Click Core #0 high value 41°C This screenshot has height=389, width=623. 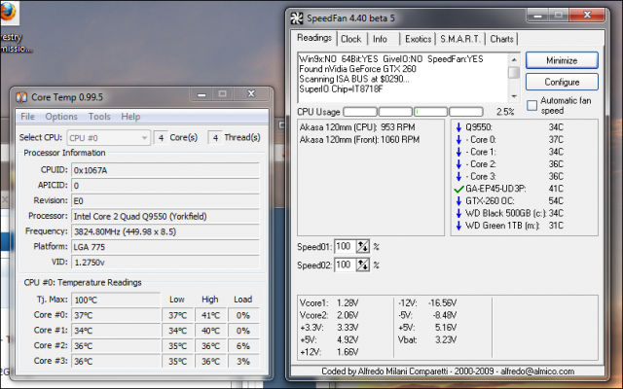(210, 315)
